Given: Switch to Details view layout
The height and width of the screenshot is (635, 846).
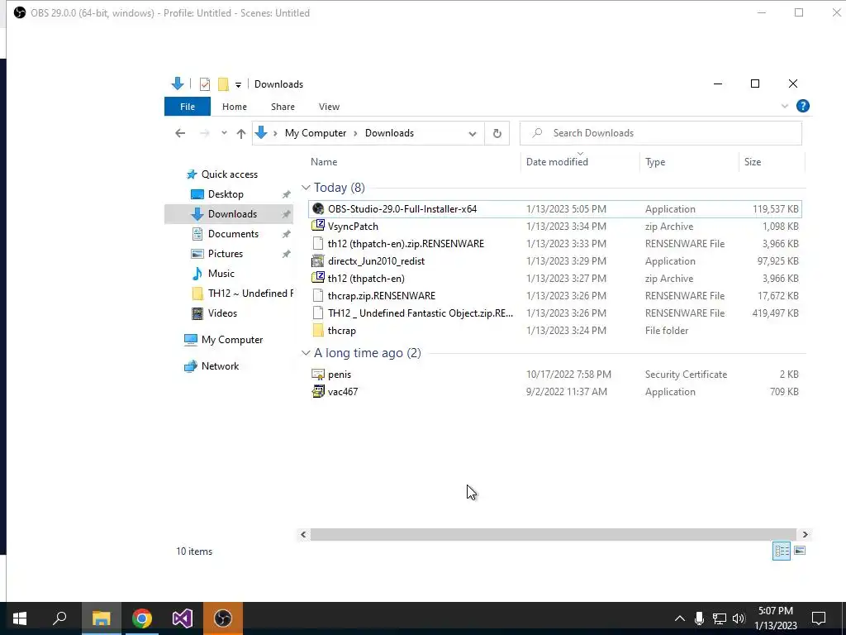Looking at the screenshot, I should coord(782,551).
